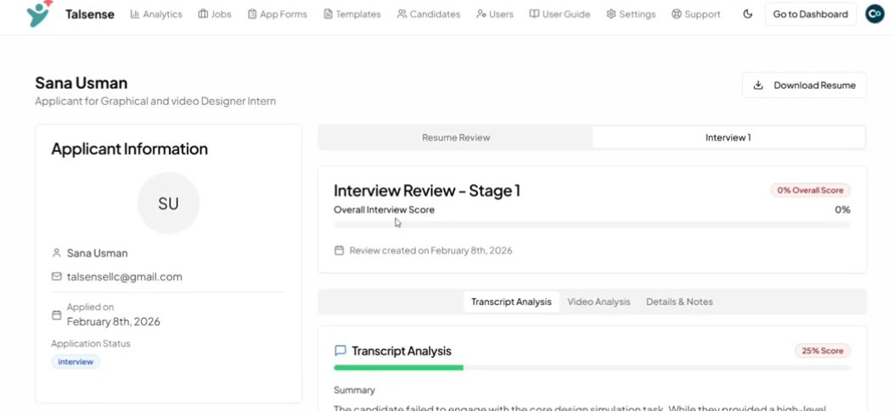
Task: Open the Details & Notes tab
Action: click(679, 302)
